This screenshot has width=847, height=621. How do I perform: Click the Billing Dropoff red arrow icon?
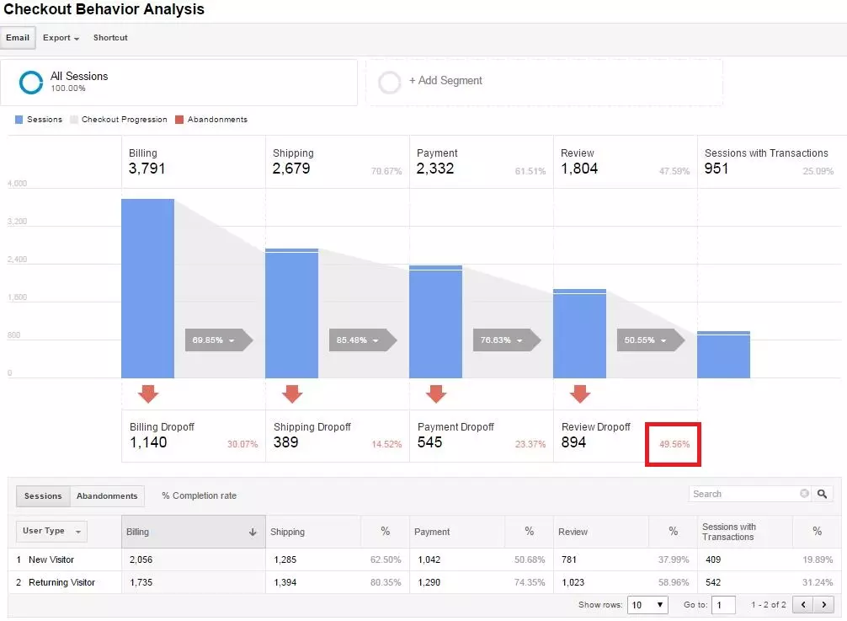tap(148, 394)
